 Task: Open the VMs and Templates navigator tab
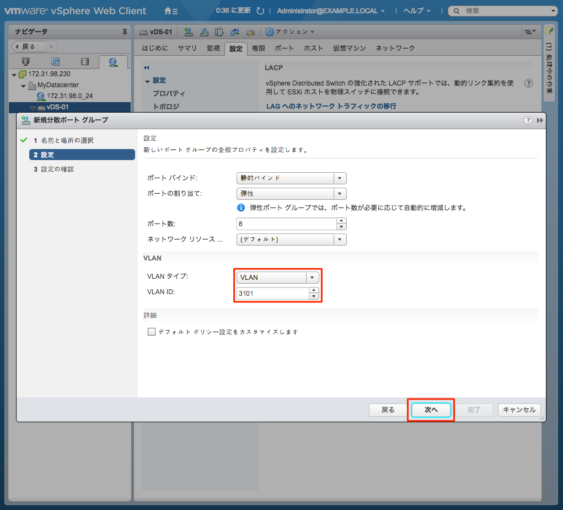click(55, 61)
